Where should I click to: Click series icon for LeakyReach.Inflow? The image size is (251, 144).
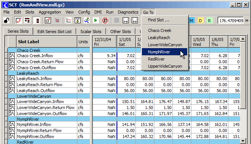(12, 79)
